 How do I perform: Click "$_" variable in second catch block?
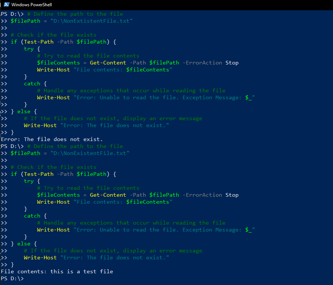pyautogui.click(x=249, y=230)
